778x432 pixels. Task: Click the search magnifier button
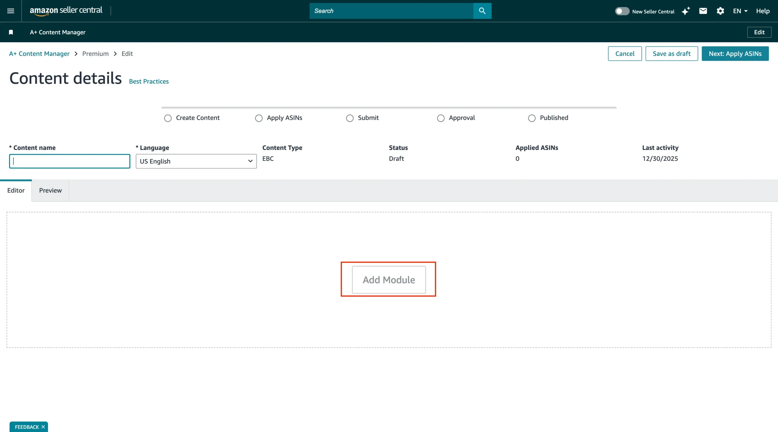pos(482,11)
